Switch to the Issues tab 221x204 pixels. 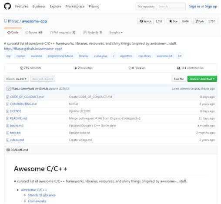click(x=33, y=32)
